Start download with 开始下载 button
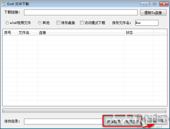The image size is (170, 129). [x=156, y=120]
